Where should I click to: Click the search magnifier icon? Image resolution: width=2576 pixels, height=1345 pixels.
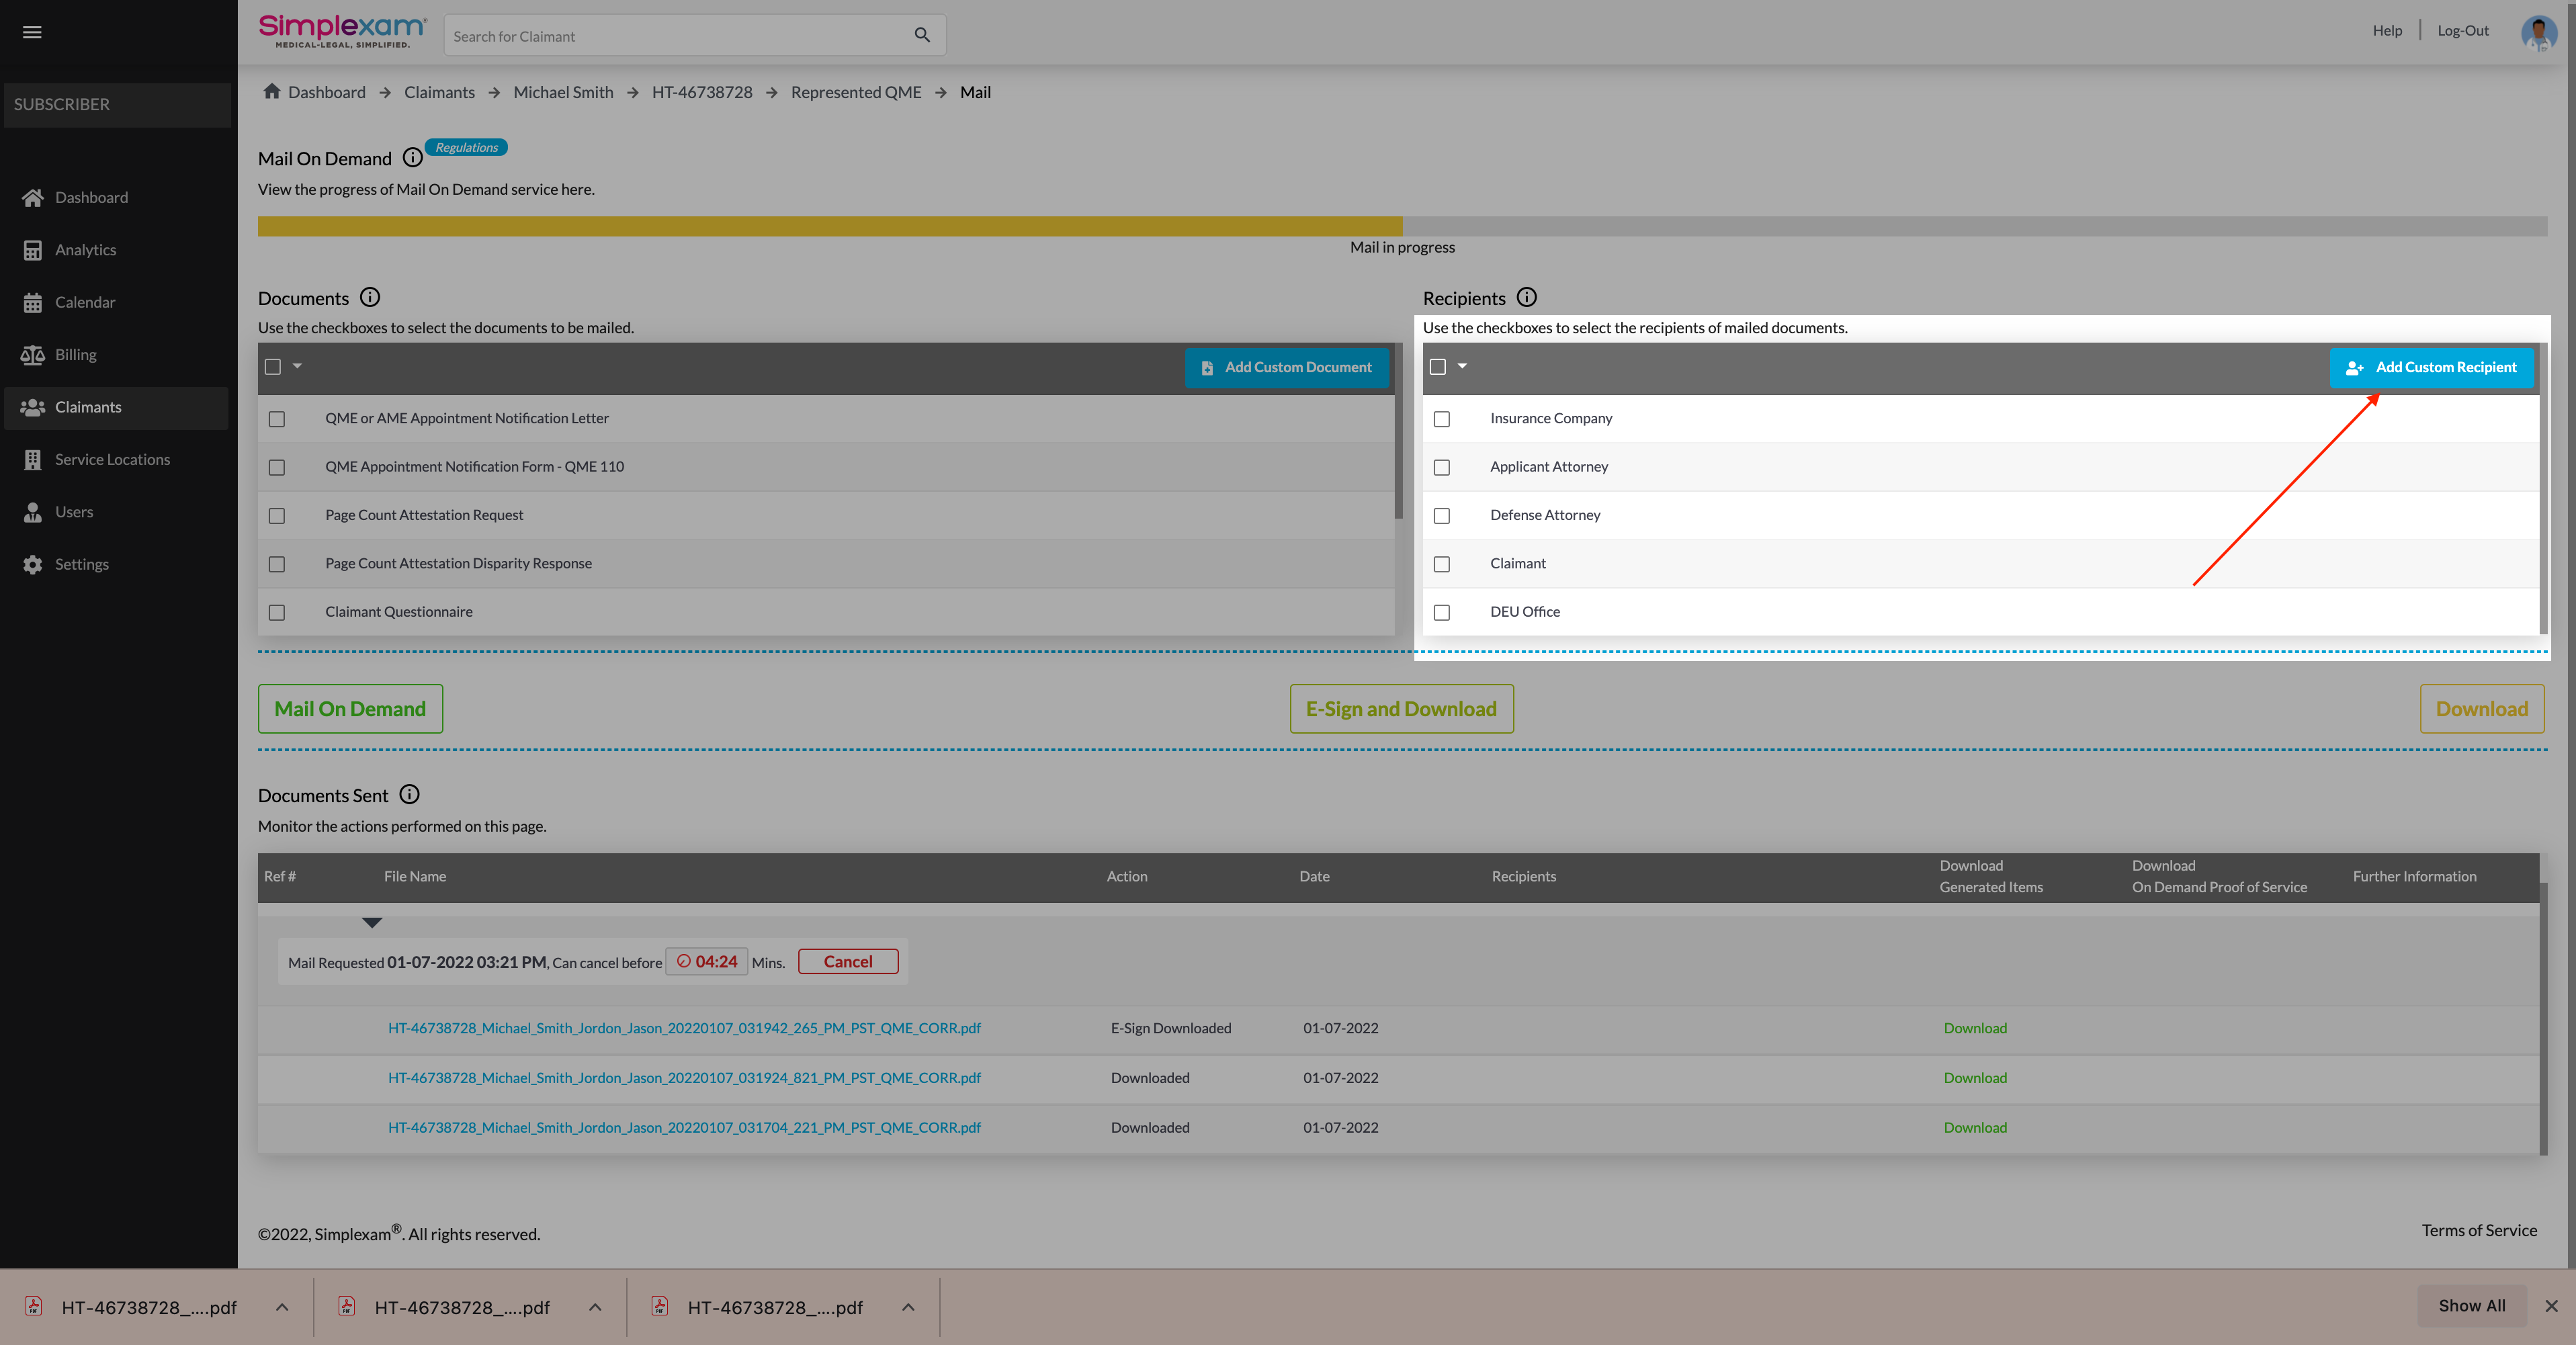(922, 35)
